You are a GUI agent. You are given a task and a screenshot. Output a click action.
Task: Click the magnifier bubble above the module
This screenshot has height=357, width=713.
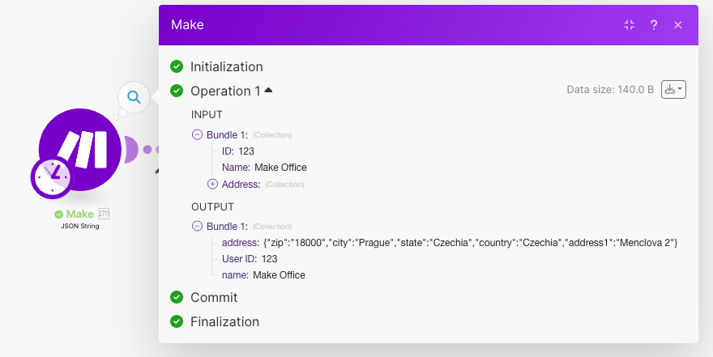point(134,97)
